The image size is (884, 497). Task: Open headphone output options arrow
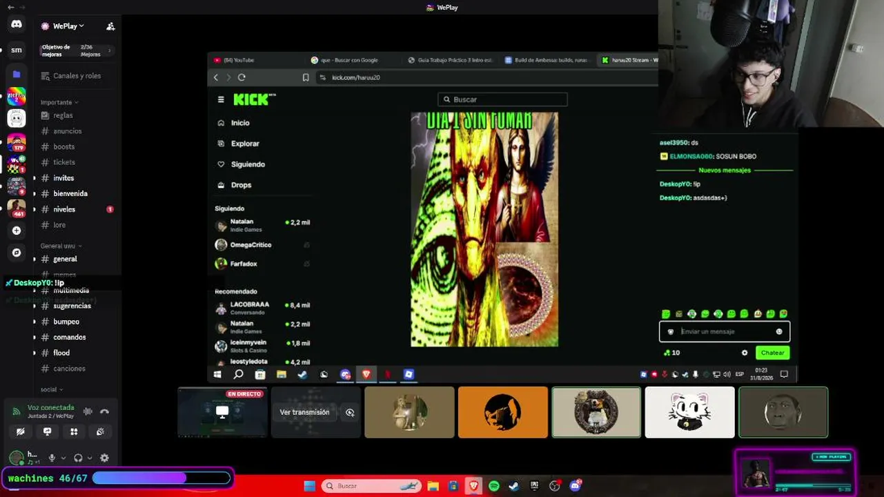tap(90, 458)
